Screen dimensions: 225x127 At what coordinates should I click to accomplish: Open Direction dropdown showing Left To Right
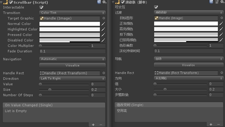[72, 79]
